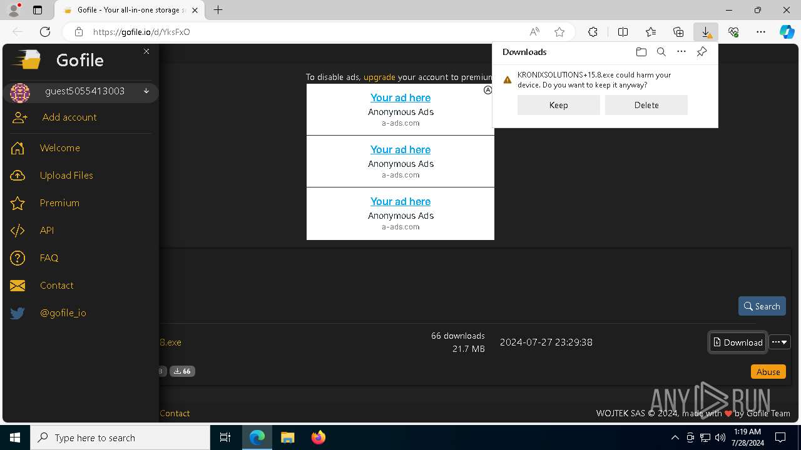This screenshot has height=450, width=801.
Task: Click the Search button on Gofile
Action: pos(762,306)
